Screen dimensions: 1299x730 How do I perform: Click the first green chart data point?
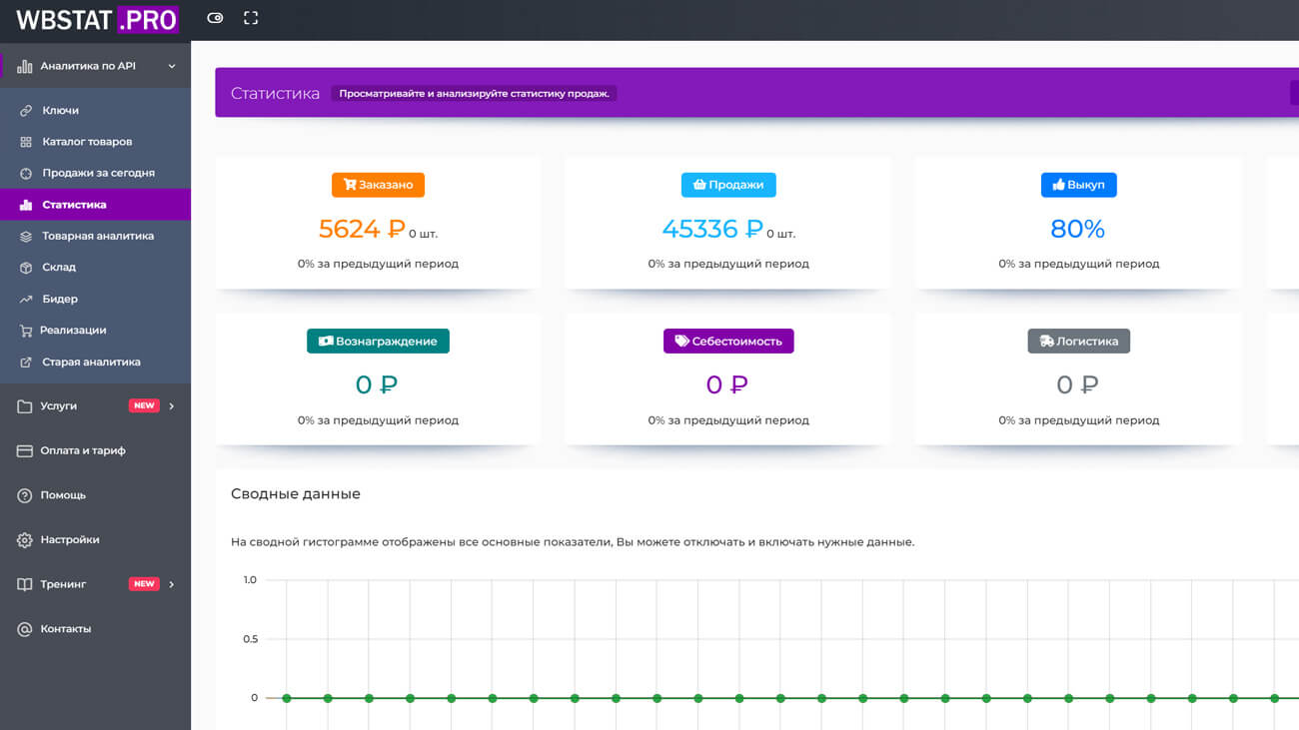click(x=287, y=698)
